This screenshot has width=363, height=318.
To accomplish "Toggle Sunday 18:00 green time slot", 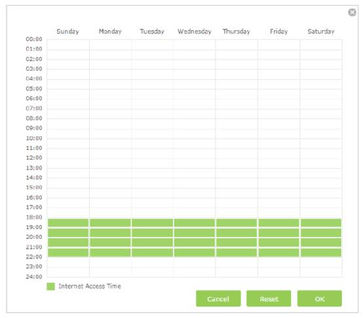I will click(68, 222).
